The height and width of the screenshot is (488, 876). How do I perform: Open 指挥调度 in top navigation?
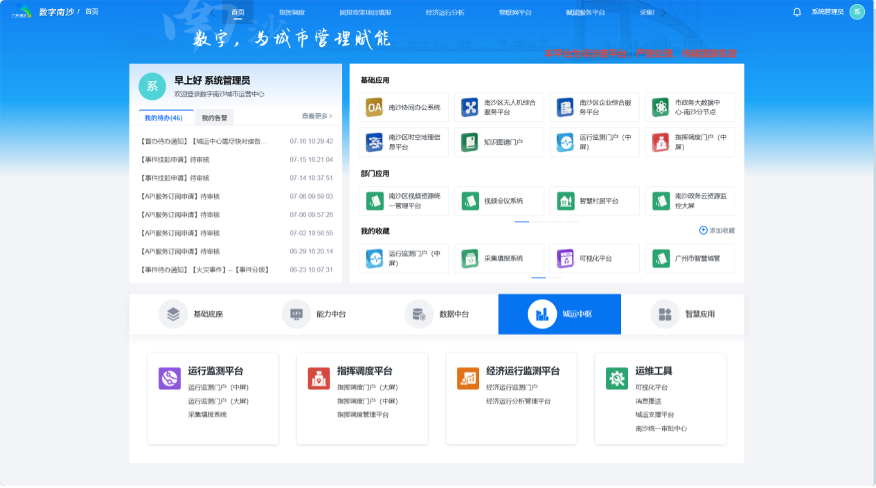coord(292,12)
